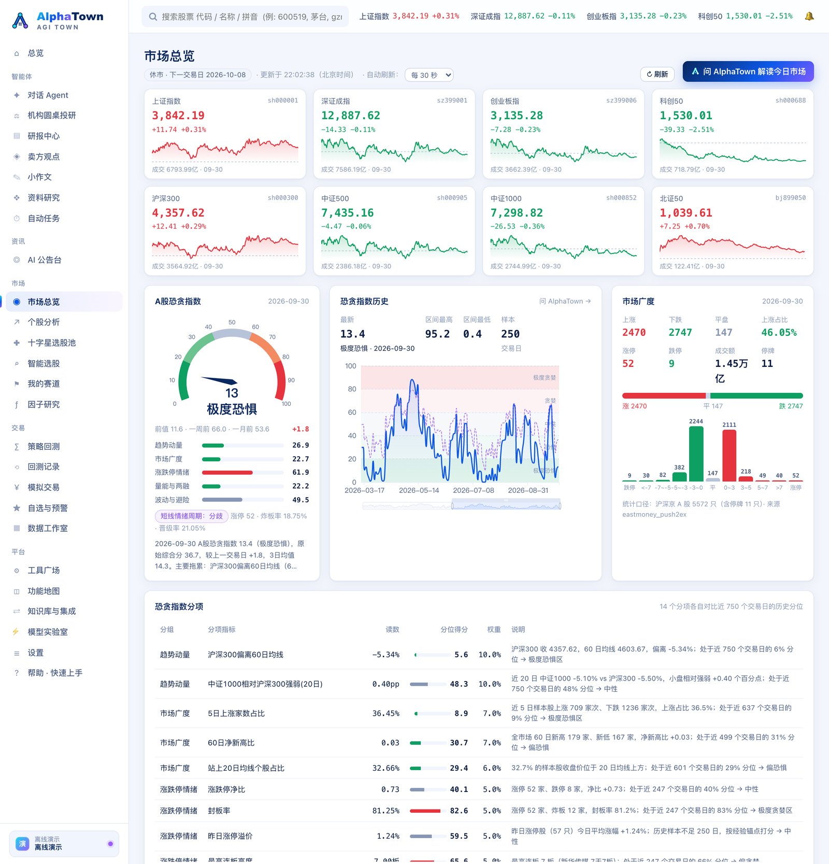This screenshot has height=864, width=829.
Task: Open 数据工作室 menu item
Action: point(64,529)
